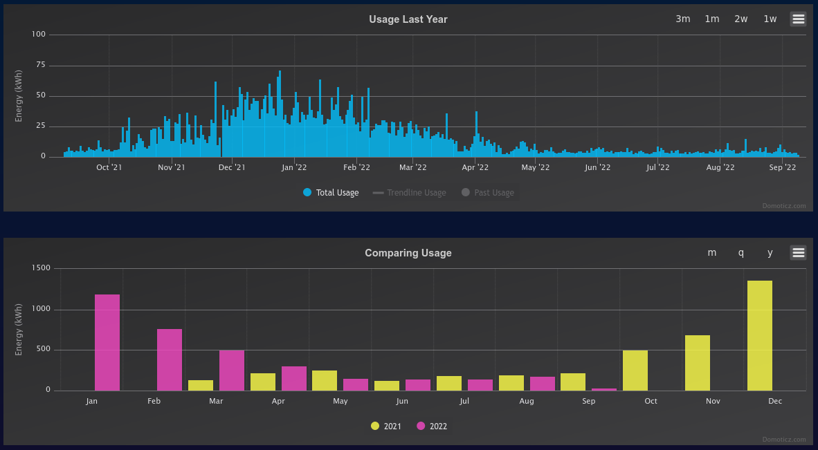Select the "Apr '22" axis label
This screenshot has height=450, width=818.
475,167
